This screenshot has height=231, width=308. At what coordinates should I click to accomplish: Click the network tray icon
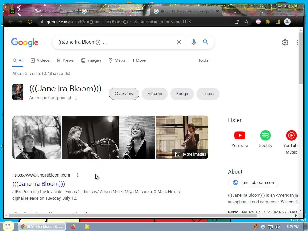pyautogui.click(x=270, y=227)
